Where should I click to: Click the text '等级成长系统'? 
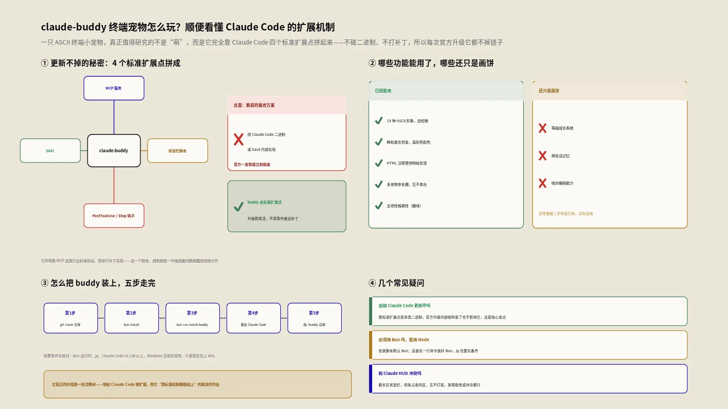pos(562,128)
